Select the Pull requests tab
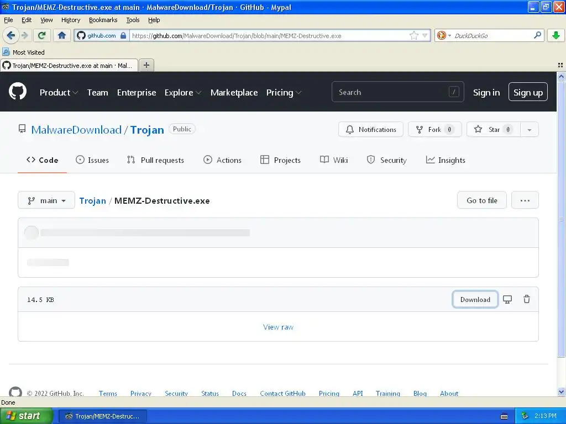This screenshot has width=566, height=424. (x=155, y=160)
